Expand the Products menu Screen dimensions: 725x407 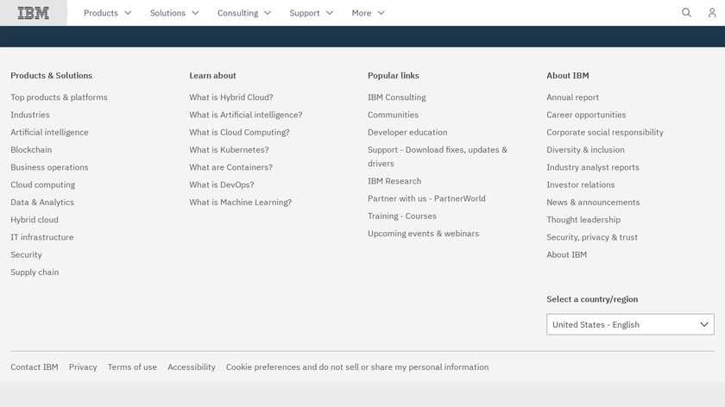pos(108,13)
